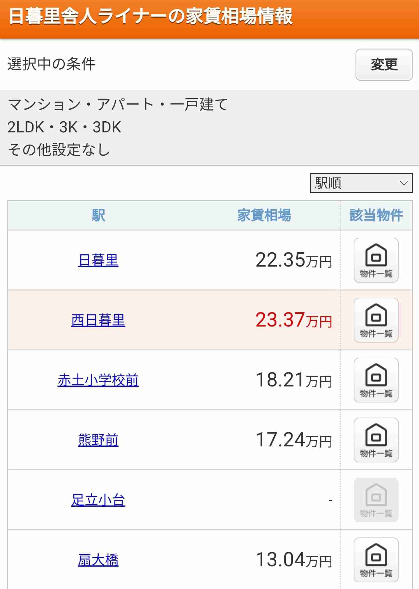The width and height of the screenshot is (419, 589).
Task: Open the 駅順 sort dropdown
Action: [x=361, y=183]
